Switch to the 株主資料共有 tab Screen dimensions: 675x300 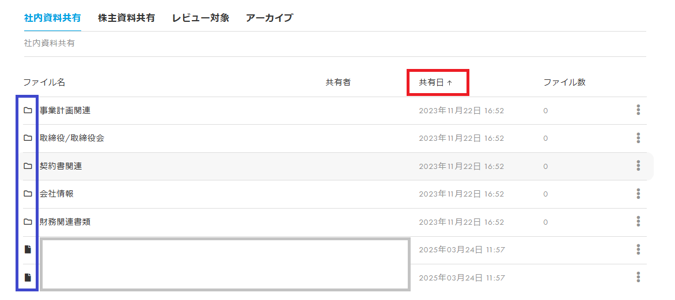coord(126,18)
